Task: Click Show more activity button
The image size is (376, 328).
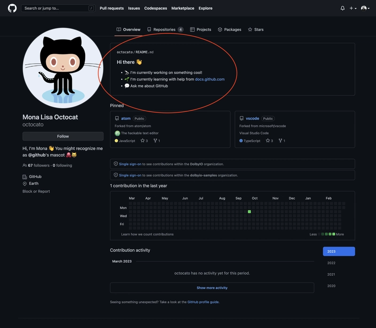Action: click(x=212, y=288)
